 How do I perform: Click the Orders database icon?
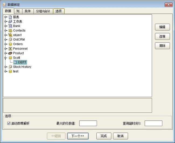[10, 44]
